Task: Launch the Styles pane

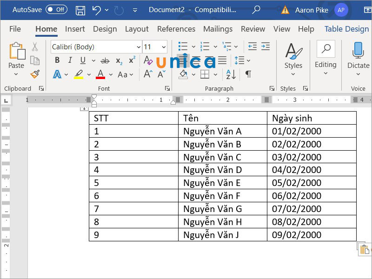Action: (306, 88)
